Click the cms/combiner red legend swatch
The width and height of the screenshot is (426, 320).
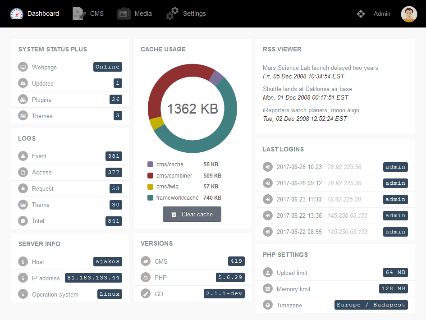(x=150, y=175)
